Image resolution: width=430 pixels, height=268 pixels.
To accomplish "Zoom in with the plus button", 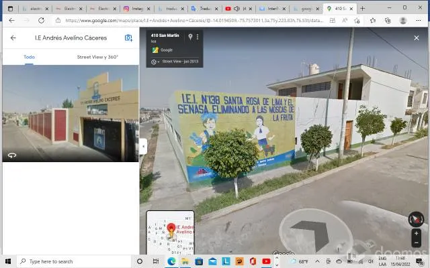I will coord(417,233).
